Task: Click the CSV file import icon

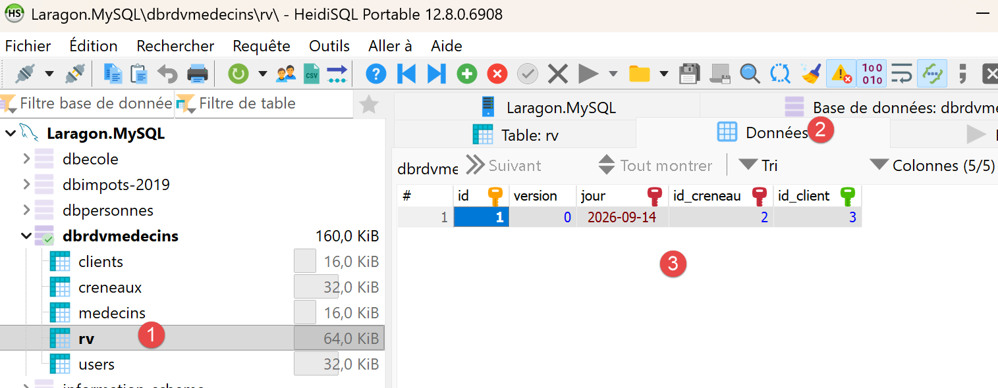Action: click(x=311, y=73)
